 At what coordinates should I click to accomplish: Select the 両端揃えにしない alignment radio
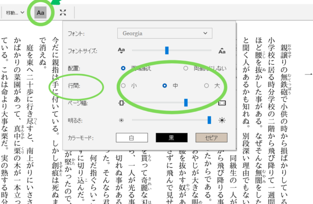(x=186, y=68)
